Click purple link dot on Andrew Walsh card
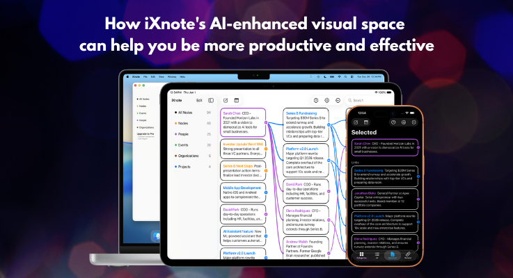513x278 pixels. [x=329, y=253]
